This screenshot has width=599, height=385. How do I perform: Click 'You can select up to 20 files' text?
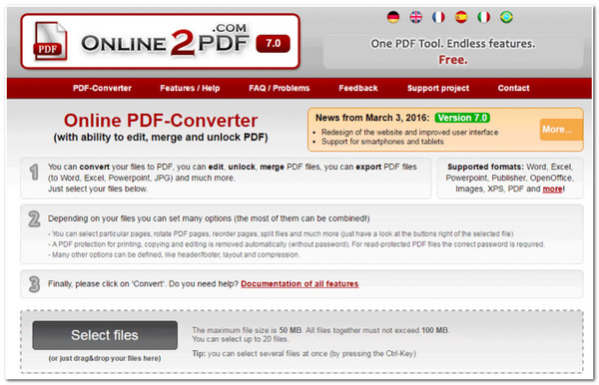pos(241,339)
